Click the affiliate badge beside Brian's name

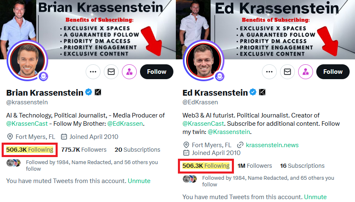click(98, 92)
